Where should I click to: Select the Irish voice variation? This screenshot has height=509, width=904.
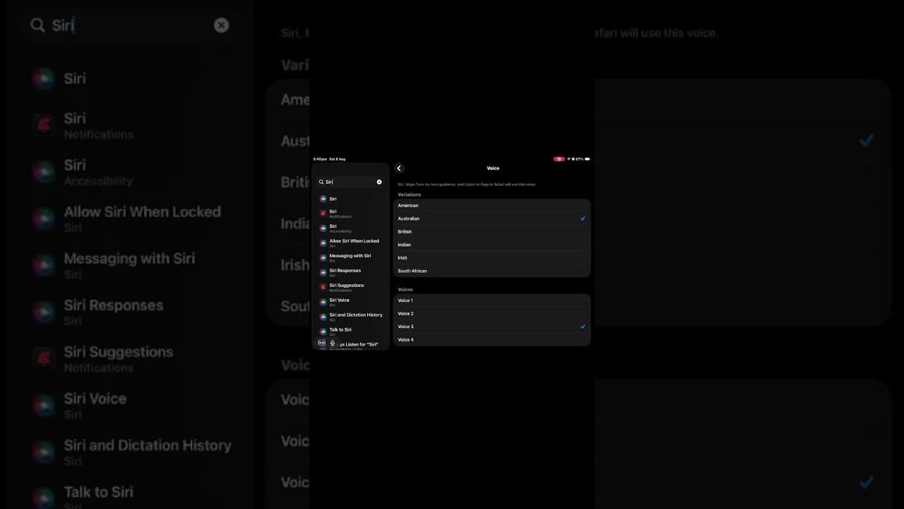coord(492,258)
